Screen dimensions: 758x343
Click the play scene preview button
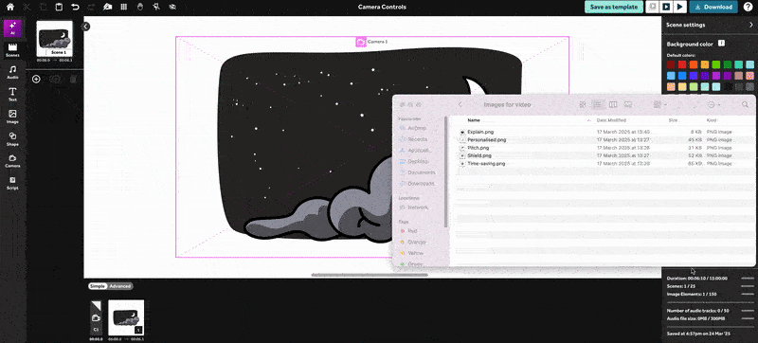pyautogui.click(x=666, y=7)
